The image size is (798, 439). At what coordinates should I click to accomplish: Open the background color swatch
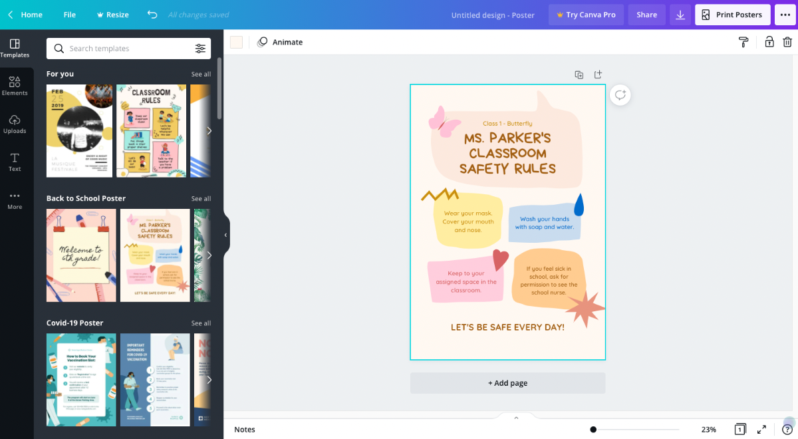tap(236, 41)
